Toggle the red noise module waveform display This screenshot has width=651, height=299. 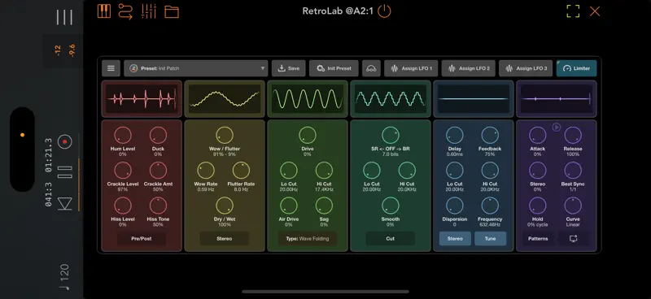[142, 99]
